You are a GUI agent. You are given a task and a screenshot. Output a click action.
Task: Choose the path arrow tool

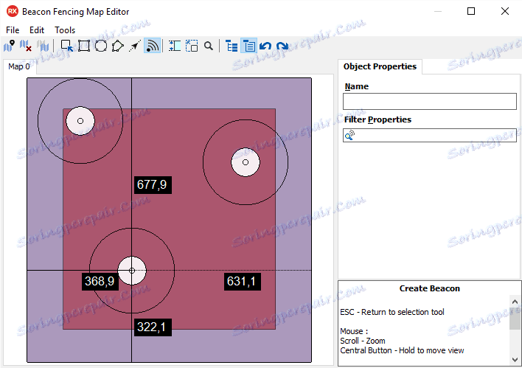tap(134, 46)
